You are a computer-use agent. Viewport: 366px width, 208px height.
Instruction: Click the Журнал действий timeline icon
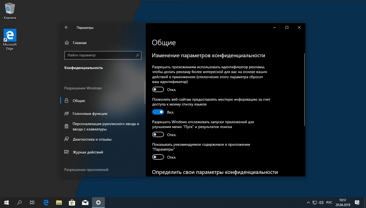[x=67, y=152]
